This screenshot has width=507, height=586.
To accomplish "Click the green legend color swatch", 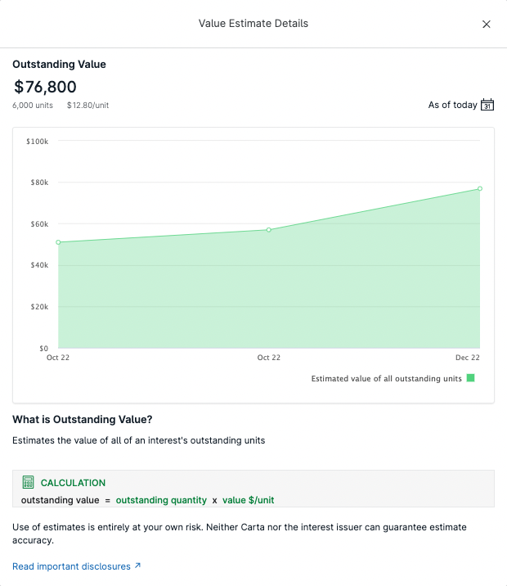I will [x=471, y=378].
